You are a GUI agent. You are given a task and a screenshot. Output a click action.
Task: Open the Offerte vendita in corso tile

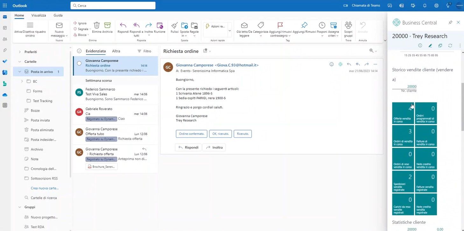[403, 113]
